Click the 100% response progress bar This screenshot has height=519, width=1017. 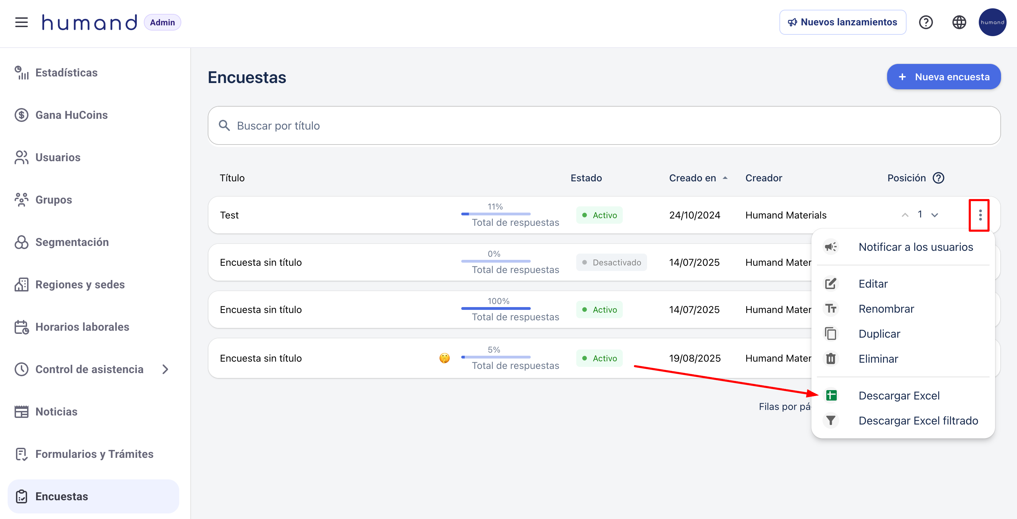coord(495,308)
